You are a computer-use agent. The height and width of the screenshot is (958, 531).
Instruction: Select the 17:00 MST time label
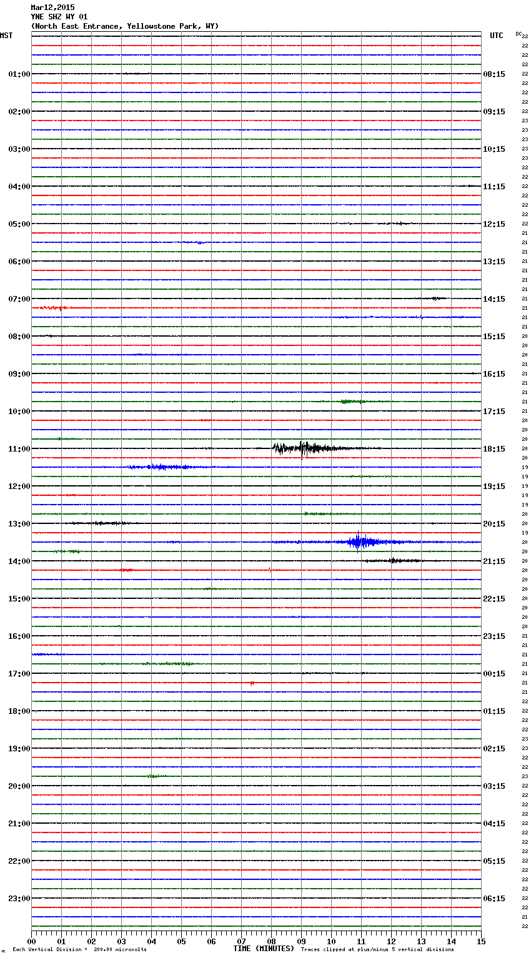coord(19,674)
